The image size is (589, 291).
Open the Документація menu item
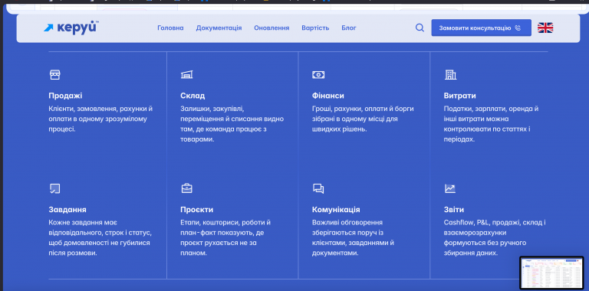219,28
